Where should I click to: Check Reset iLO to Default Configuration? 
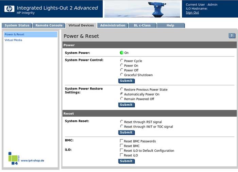click(121, 150)
